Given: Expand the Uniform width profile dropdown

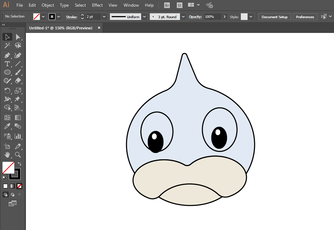Looking at the screenshot, I should (144, 17).
